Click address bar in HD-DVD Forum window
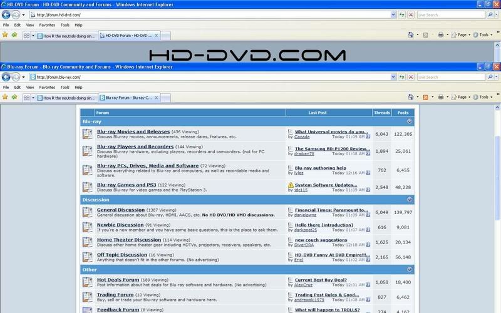This screenshot has width=501, height=313. pyautogui.click(x=210, y=14)
